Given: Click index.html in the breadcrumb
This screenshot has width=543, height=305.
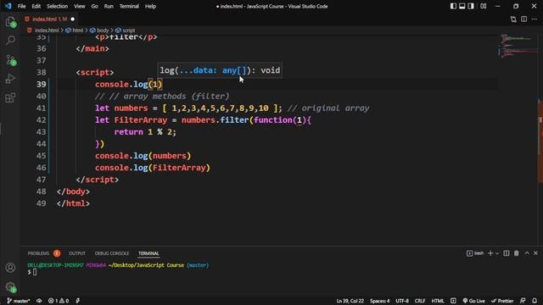Looking at the screenshot, I should (47, 30).
